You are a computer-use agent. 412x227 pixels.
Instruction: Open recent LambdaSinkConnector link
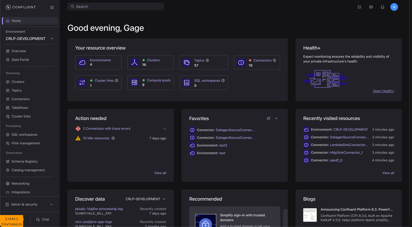click(x=349, y=145)
